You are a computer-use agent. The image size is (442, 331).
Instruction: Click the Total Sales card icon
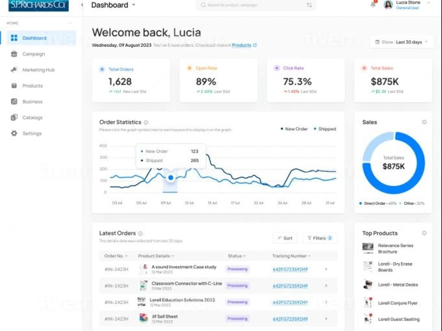364,68
